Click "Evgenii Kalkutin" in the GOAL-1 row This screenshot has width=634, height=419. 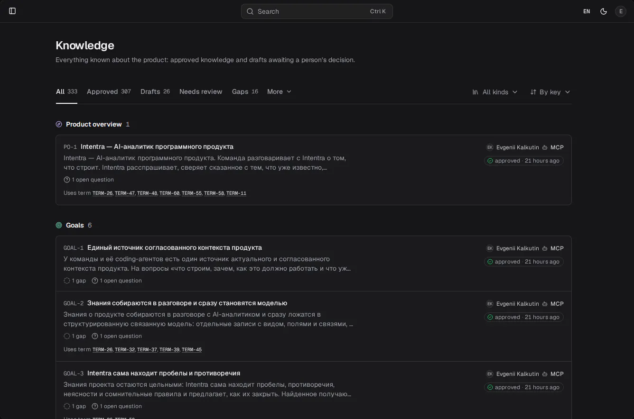[x=518, y=248]
